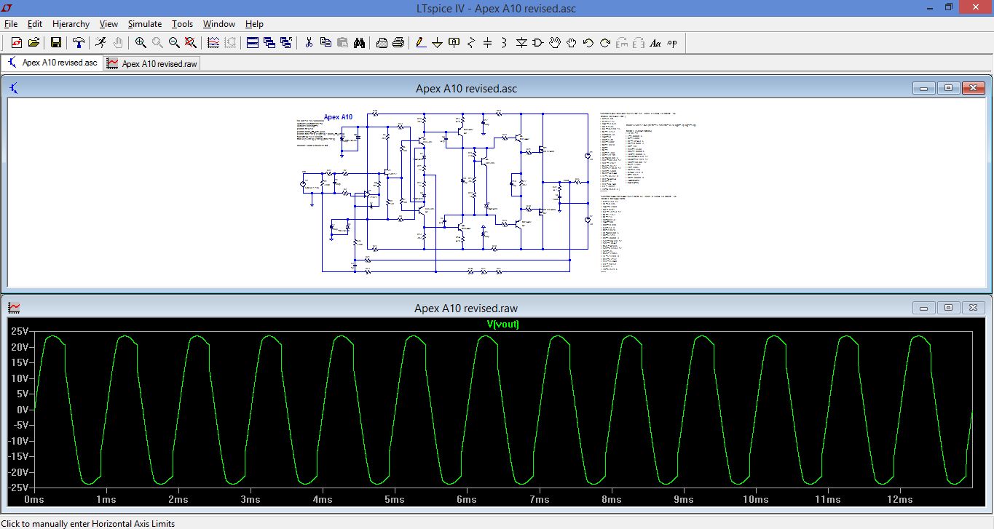Click the 25V label on vertical axis

click(x=18, y=331)
